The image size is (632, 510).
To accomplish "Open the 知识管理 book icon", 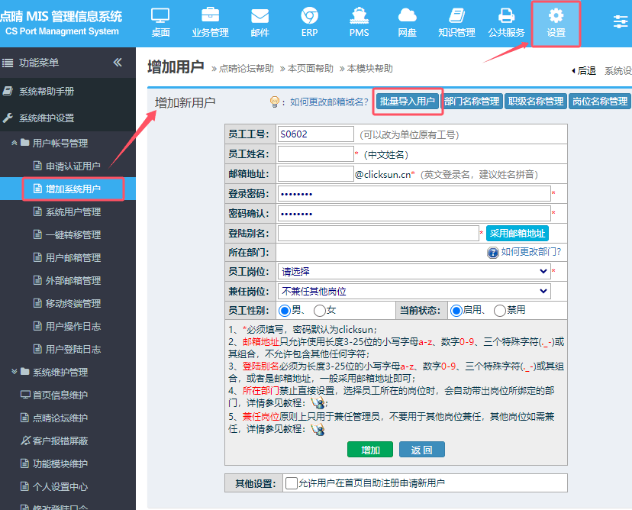I will click(x=456, y=16).
